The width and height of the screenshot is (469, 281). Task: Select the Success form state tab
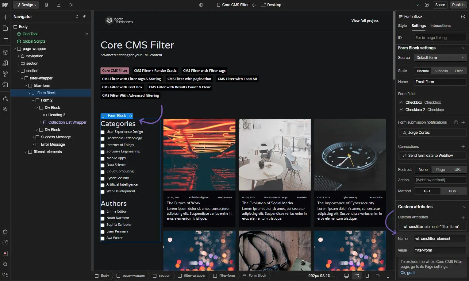(x=441, y=71)
